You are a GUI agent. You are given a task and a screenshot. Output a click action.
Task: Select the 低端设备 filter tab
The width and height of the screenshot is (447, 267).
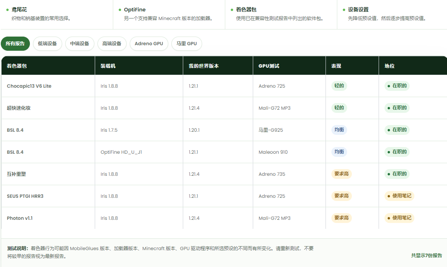pyautogui.click(x=47, y=44)
